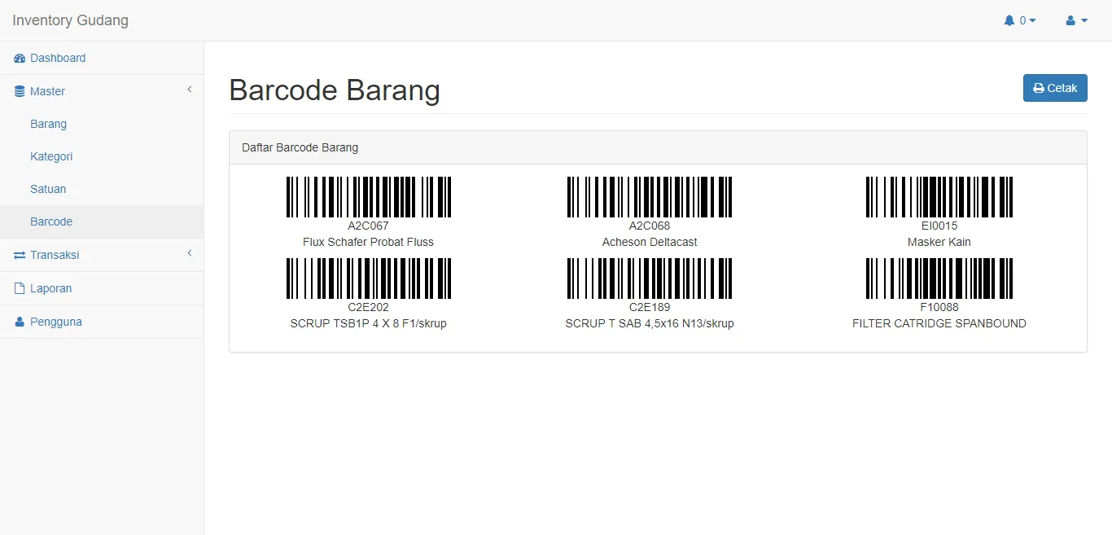1112x535 pixels.
Task: Click the F10088 barcode image
Action: (x=939, y=278)
